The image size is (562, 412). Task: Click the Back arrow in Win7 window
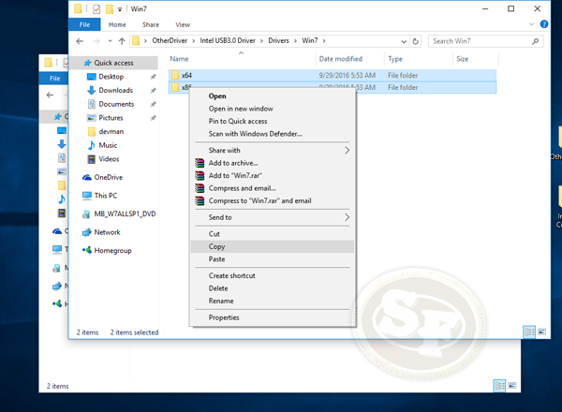[80, 41]
